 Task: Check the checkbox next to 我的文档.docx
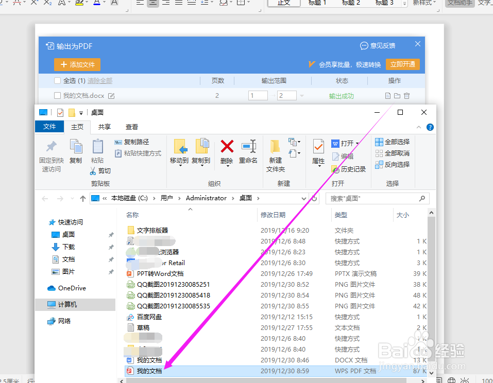coord(58,96)
